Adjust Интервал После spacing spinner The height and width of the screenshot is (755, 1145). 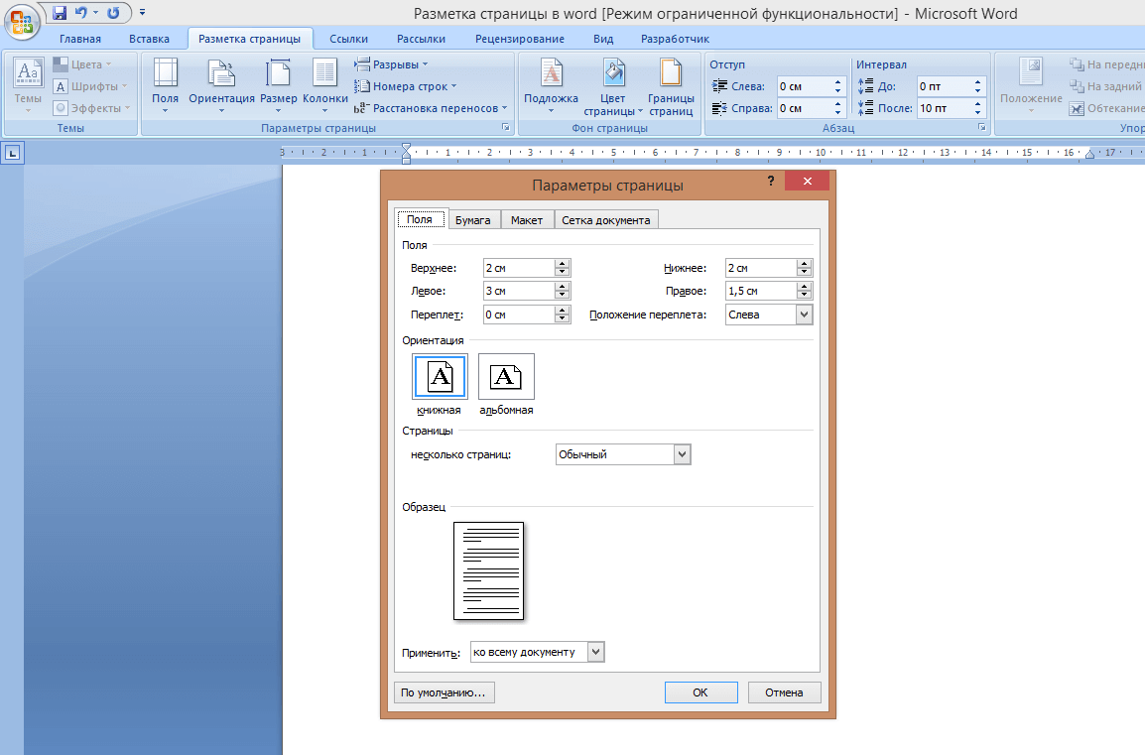point(977,108)
